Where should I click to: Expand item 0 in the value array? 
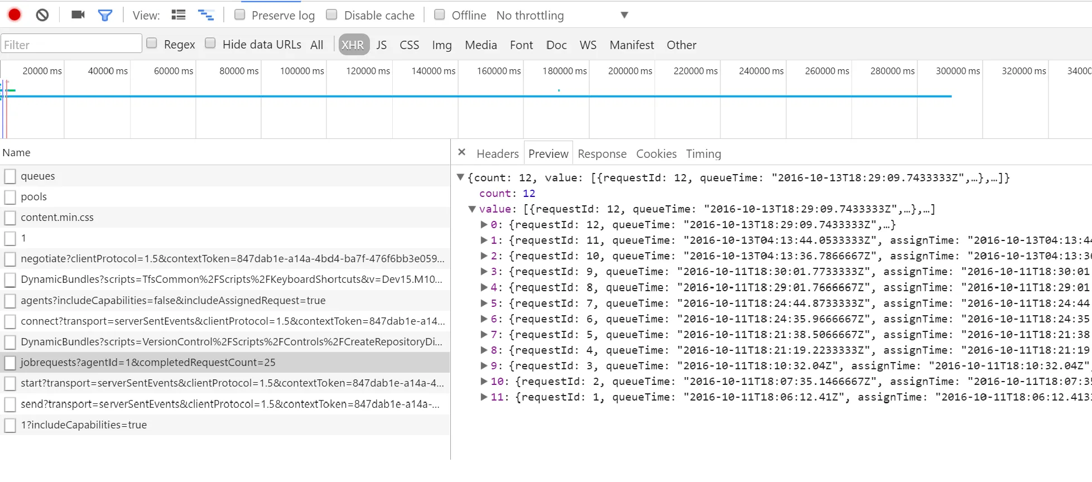(x=484, y=225)
